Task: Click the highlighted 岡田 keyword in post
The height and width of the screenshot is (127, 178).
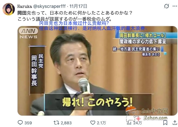Action: 22,13
